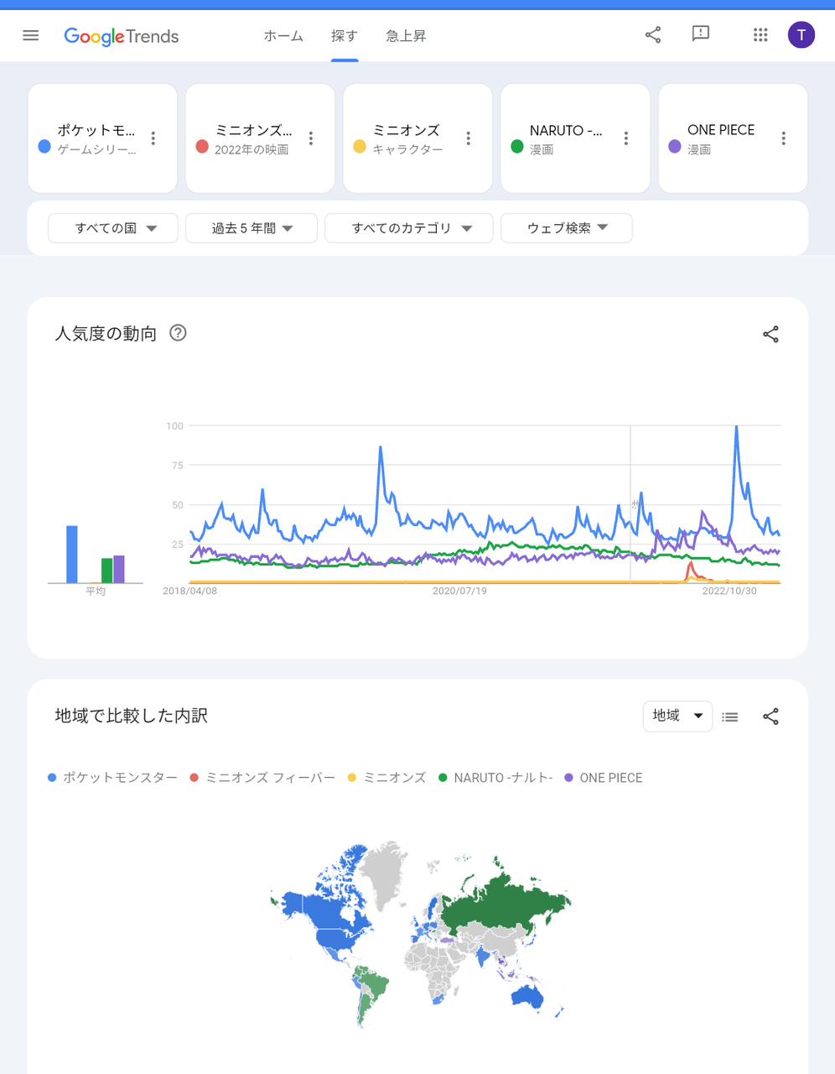Edit the ONE PIECE 漫画 term card
This screenshot has width=835, height=1074.
pyautogui.click(x=733, y=138)
